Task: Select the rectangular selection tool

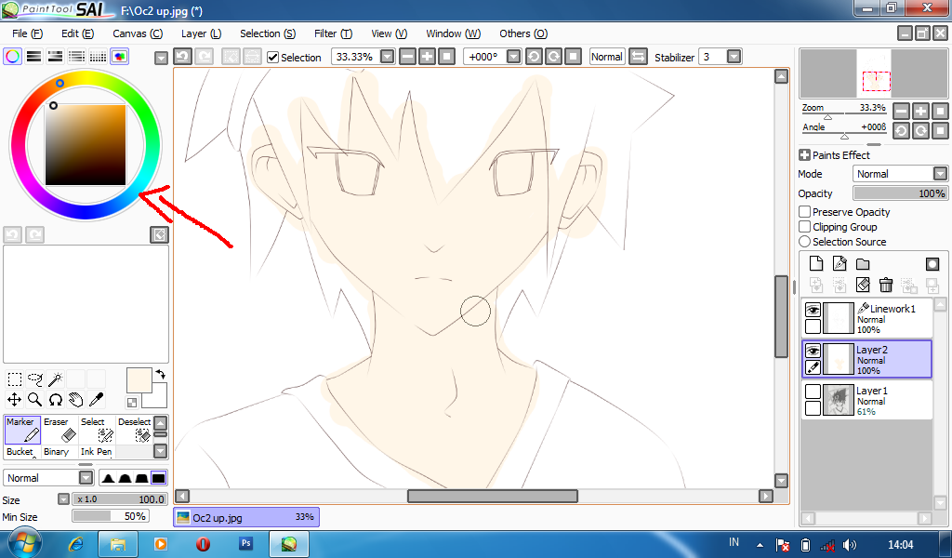Action: click(x=15, y=379)
